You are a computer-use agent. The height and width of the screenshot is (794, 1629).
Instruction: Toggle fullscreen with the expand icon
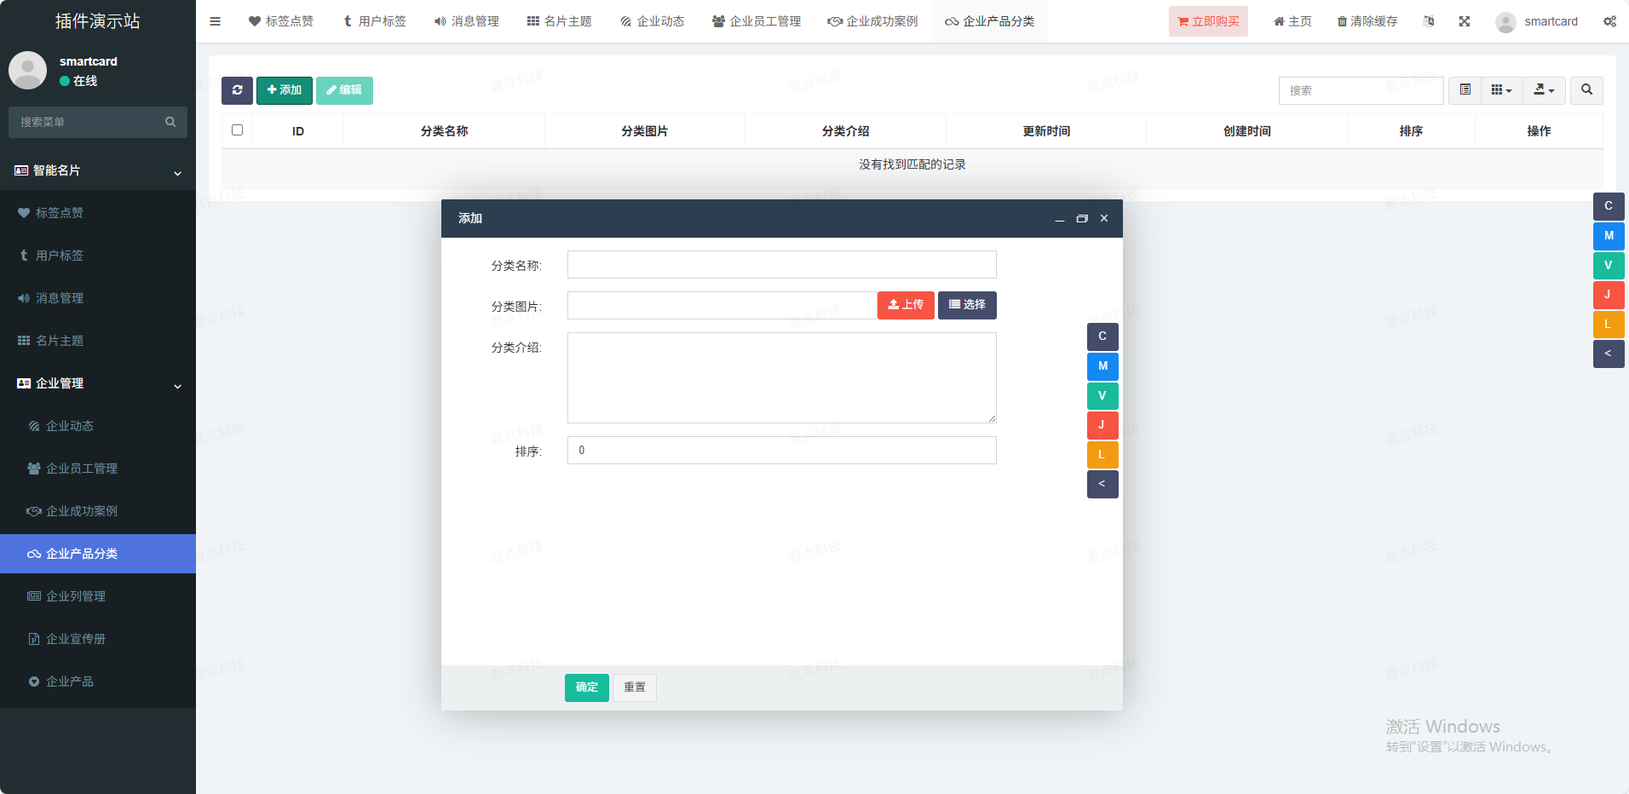(x=1464, y=21)
